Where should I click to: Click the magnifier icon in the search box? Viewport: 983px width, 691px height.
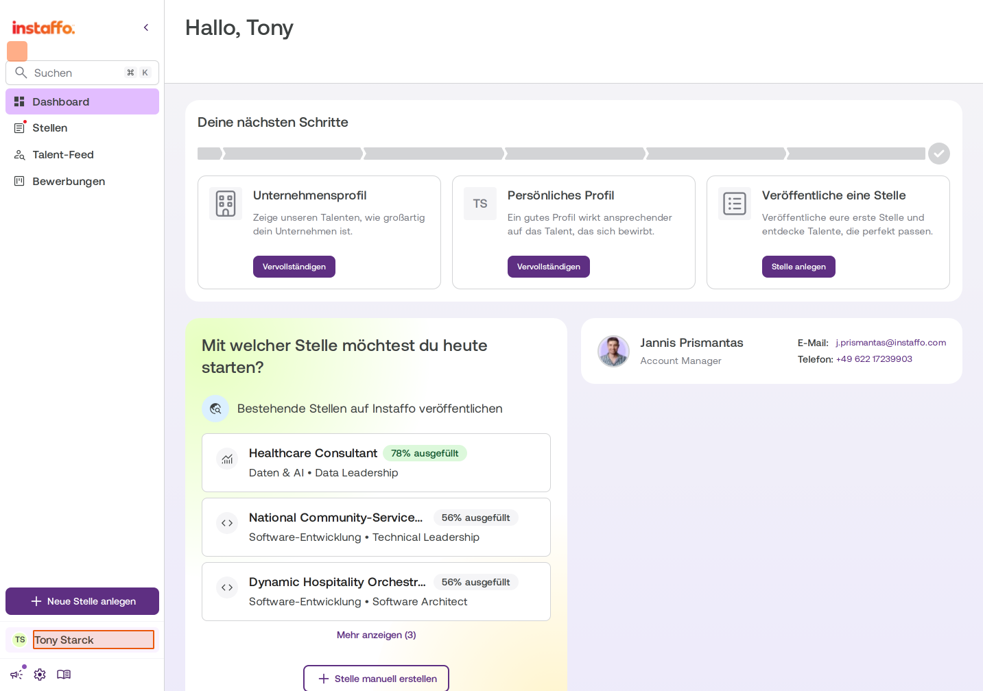(x=21, y=73)
